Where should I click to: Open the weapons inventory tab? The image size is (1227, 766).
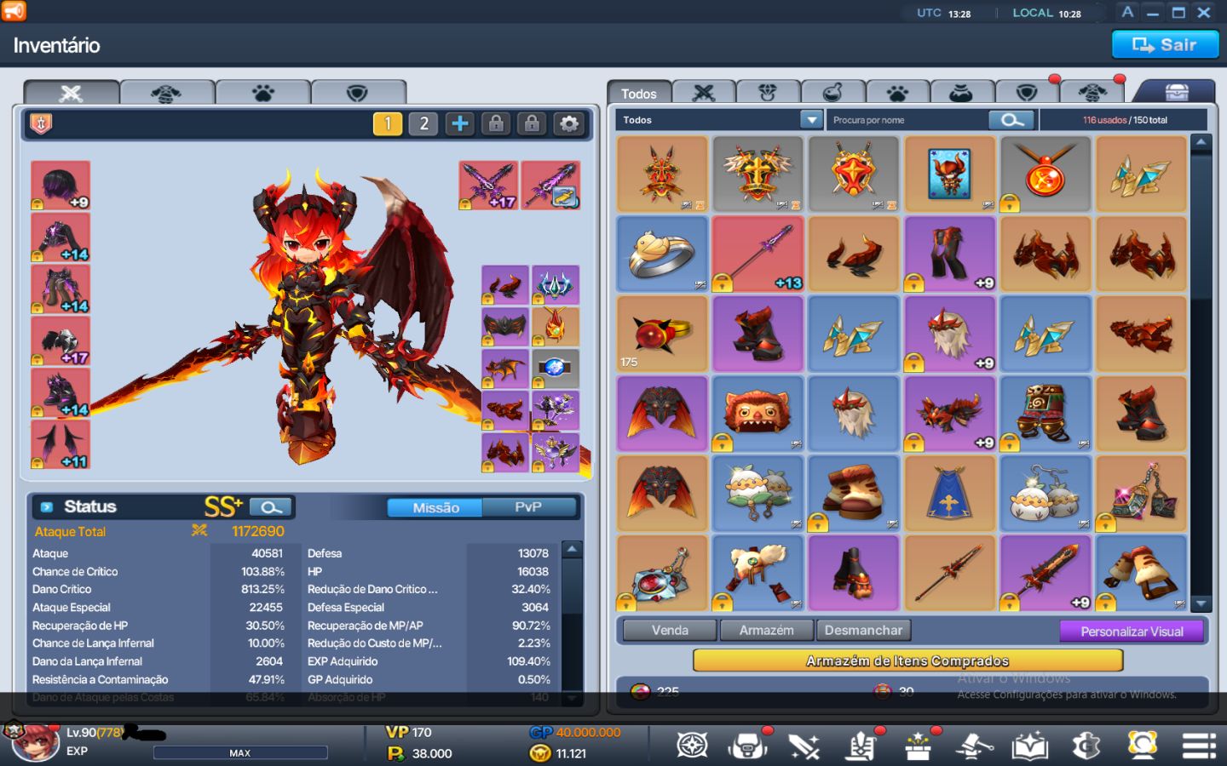tap(704, 93)
